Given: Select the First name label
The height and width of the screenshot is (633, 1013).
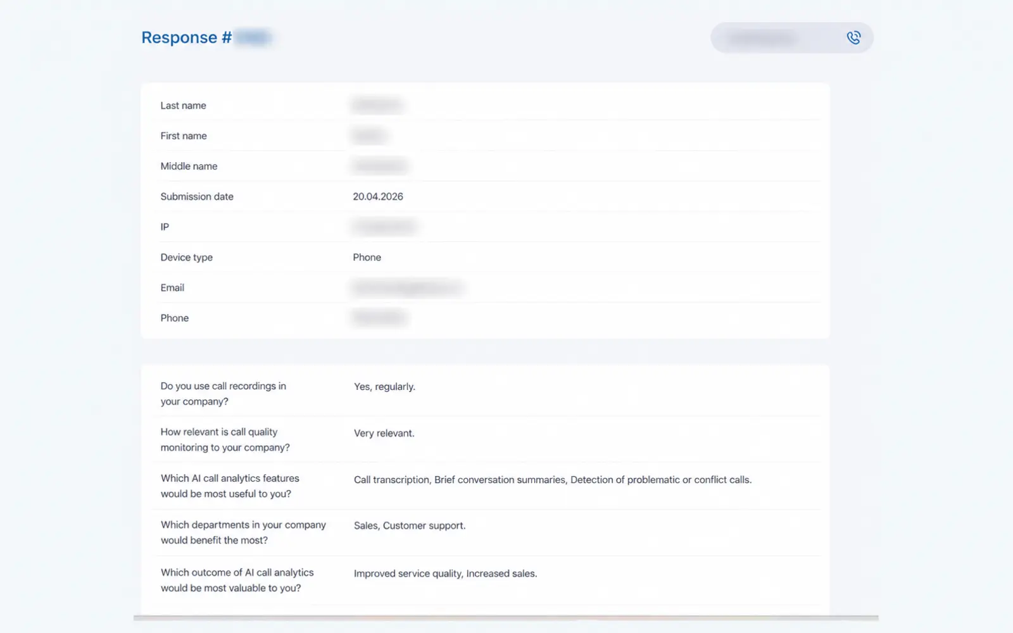Looking at the screenshot, I should click(x=184, y=136).
